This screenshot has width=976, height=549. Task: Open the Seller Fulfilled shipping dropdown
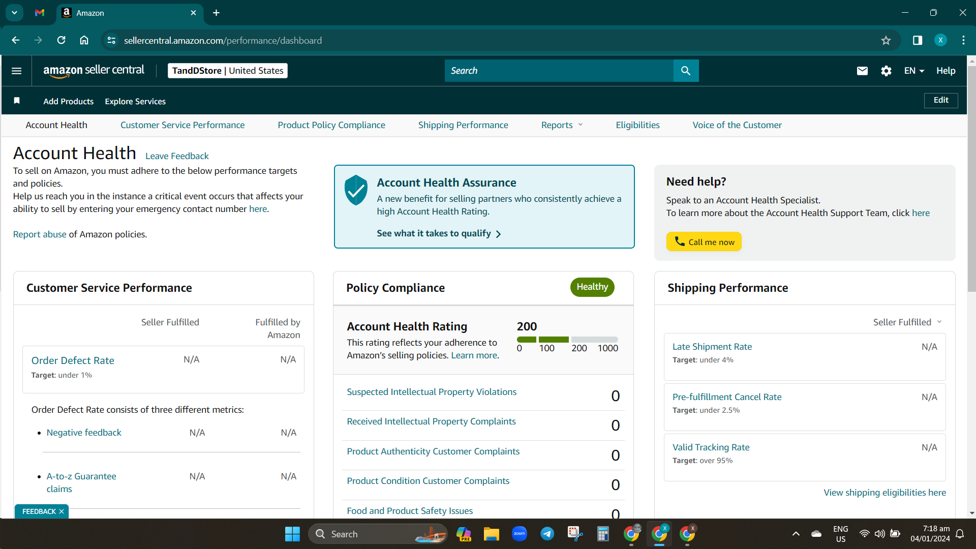(907, 322)
